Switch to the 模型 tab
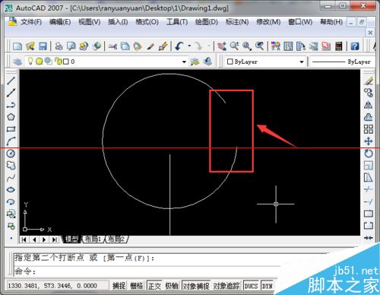Viewport: 380px width, 295px height. point(72,239)
